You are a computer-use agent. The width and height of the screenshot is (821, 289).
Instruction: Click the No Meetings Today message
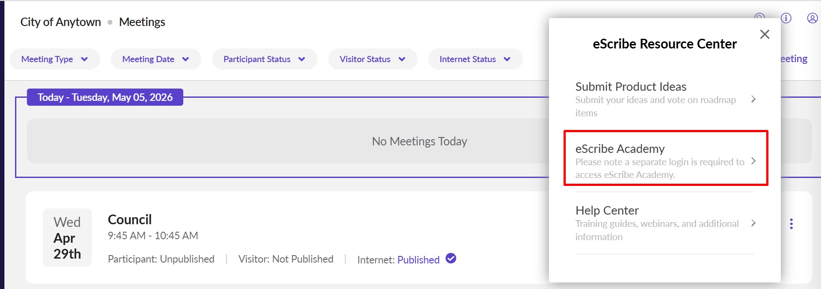coord(419,141)
